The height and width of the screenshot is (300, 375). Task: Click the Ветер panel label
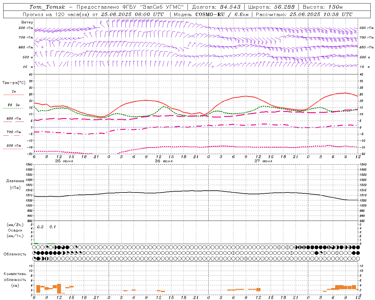[27, 22]
